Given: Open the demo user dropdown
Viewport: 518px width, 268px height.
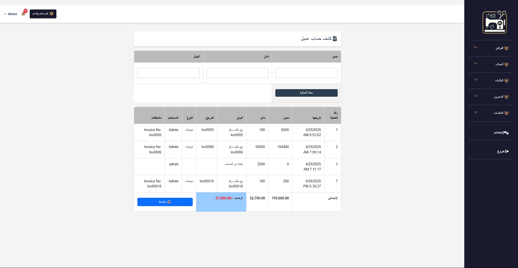Looking at the screenshot, I should pos(11,14).
